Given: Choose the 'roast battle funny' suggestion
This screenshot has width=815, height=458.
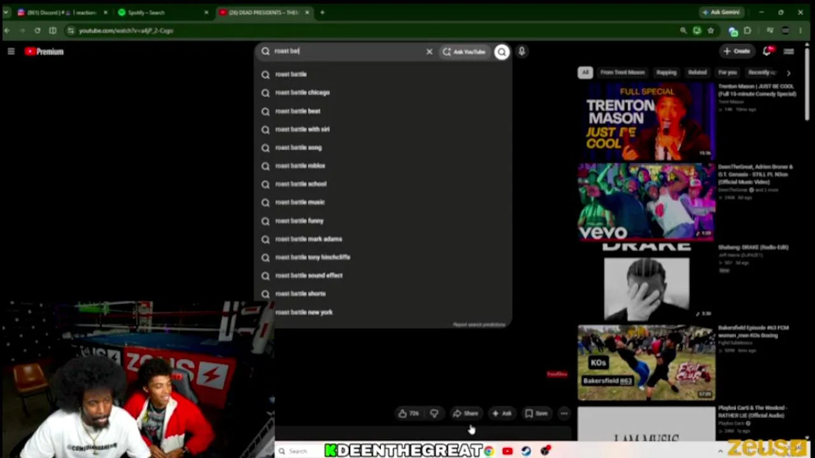Looking at the screenshot, I should (x=384, y=221).
